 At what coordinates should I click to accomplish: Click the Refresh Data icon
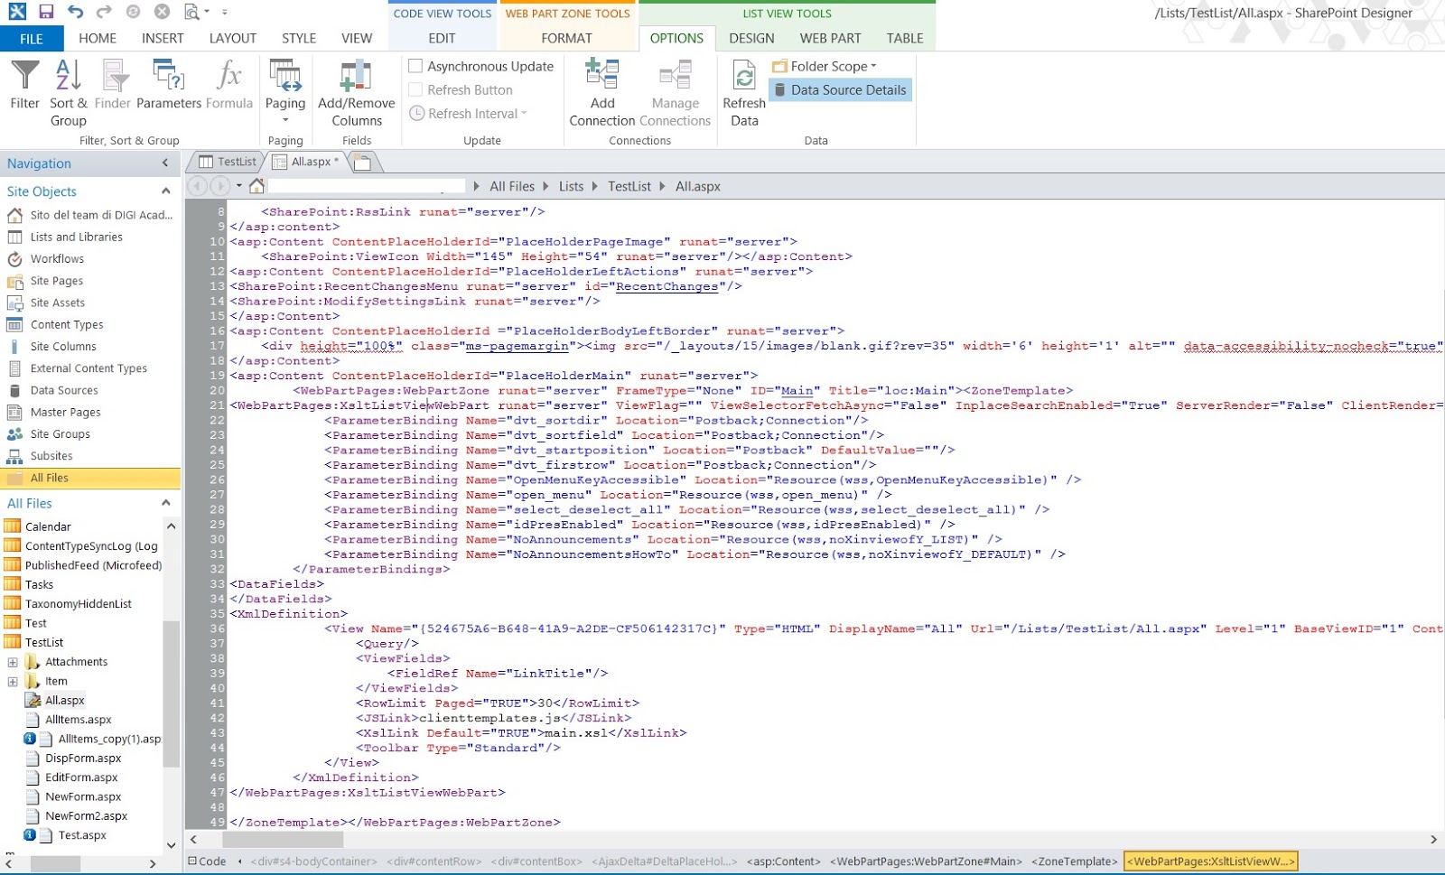tap(743, 86)
